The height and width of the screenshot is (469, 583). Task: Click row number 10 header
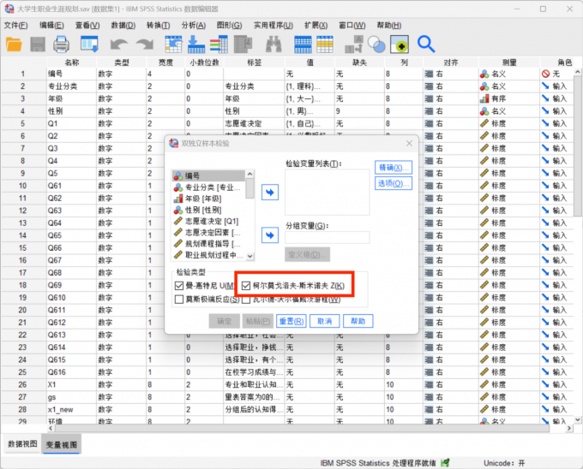click(23, 186)
